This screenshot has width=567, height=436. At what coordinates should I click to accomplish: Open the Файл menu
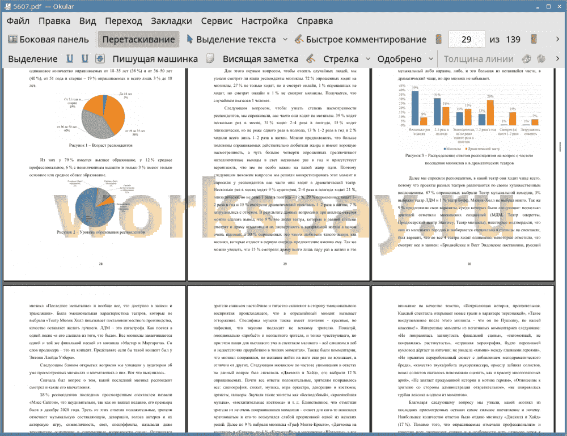pyautogui.click(x=18, y=21)
